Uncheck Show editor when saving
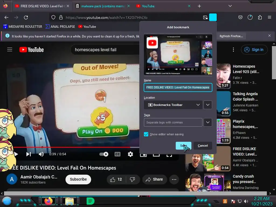Screen dimensions: 276x207 146,134
